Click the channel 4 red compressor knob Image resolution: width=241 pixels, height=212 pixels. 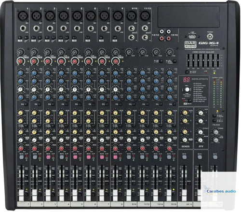(61, 61)
